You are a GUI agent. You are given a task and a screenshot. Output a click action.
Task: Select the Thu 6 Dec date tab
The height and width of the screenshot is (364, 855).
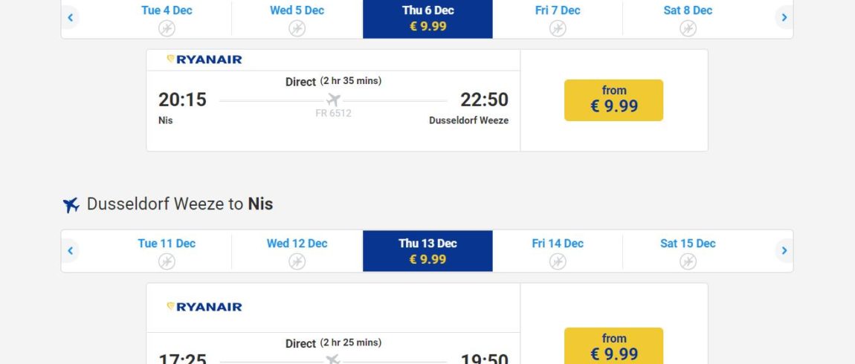tap(428, 19)
